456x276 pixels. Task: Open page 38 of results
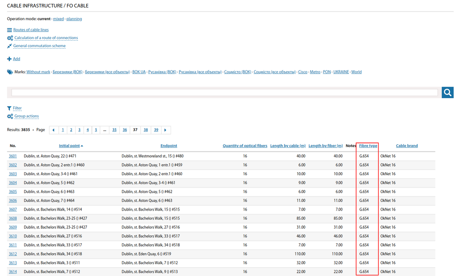[x=146, y=130]
